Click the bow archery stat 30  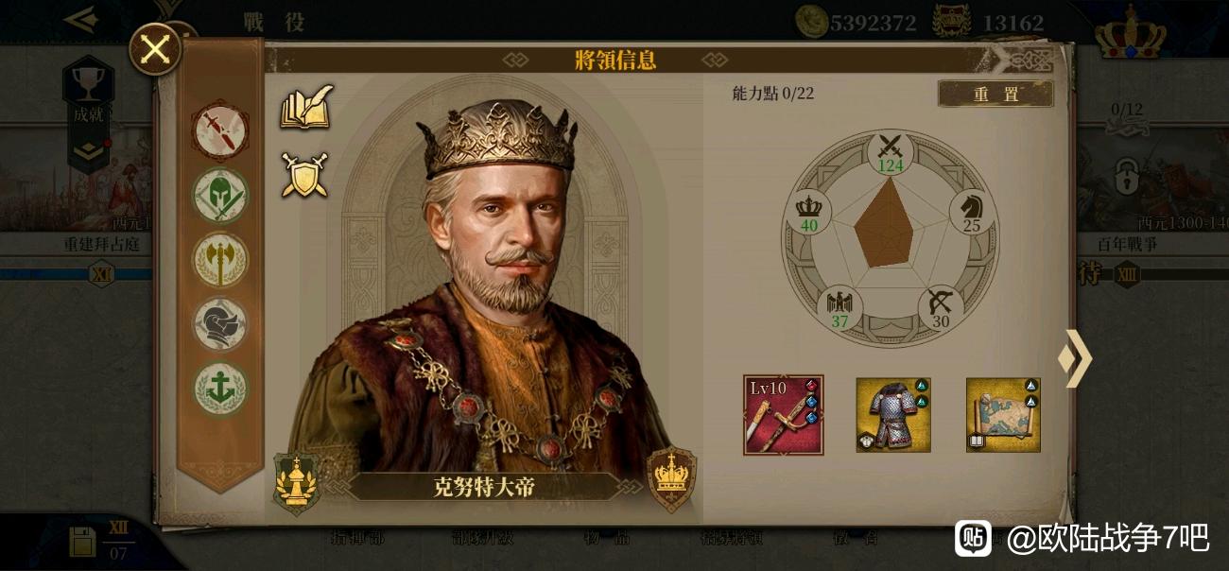(941, 308)
